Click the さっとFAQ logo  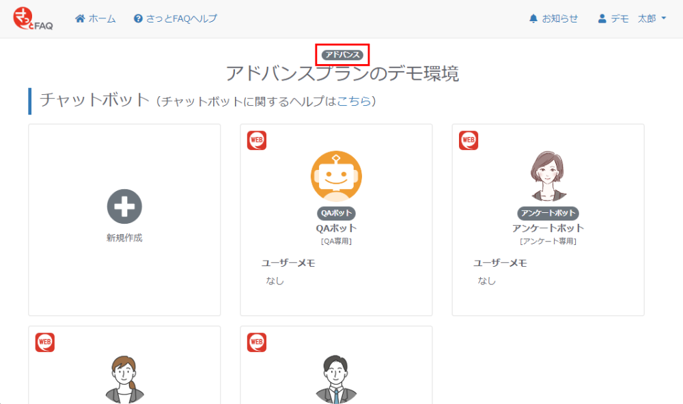pos(33,19)
